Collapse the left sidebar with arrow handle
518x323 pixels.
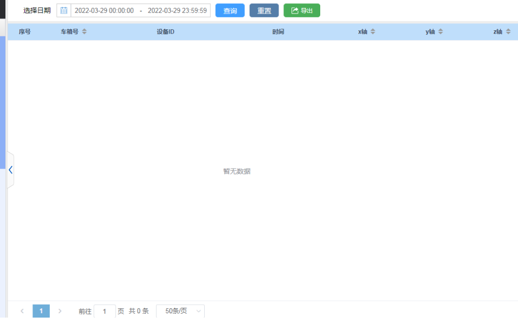tap(10, 170)
